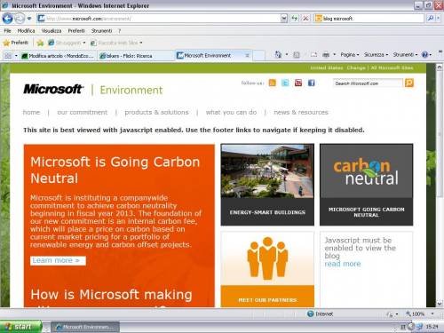
Task: Switch to the 'Modifica articolo' tab
Action: pyautogui.click(x=59, y=56)
